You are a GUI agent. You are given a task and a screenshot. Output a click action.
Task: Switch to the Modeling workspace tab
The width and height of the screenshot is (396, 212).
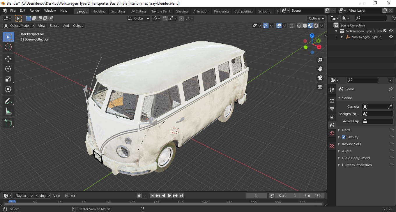pos(99,11)
